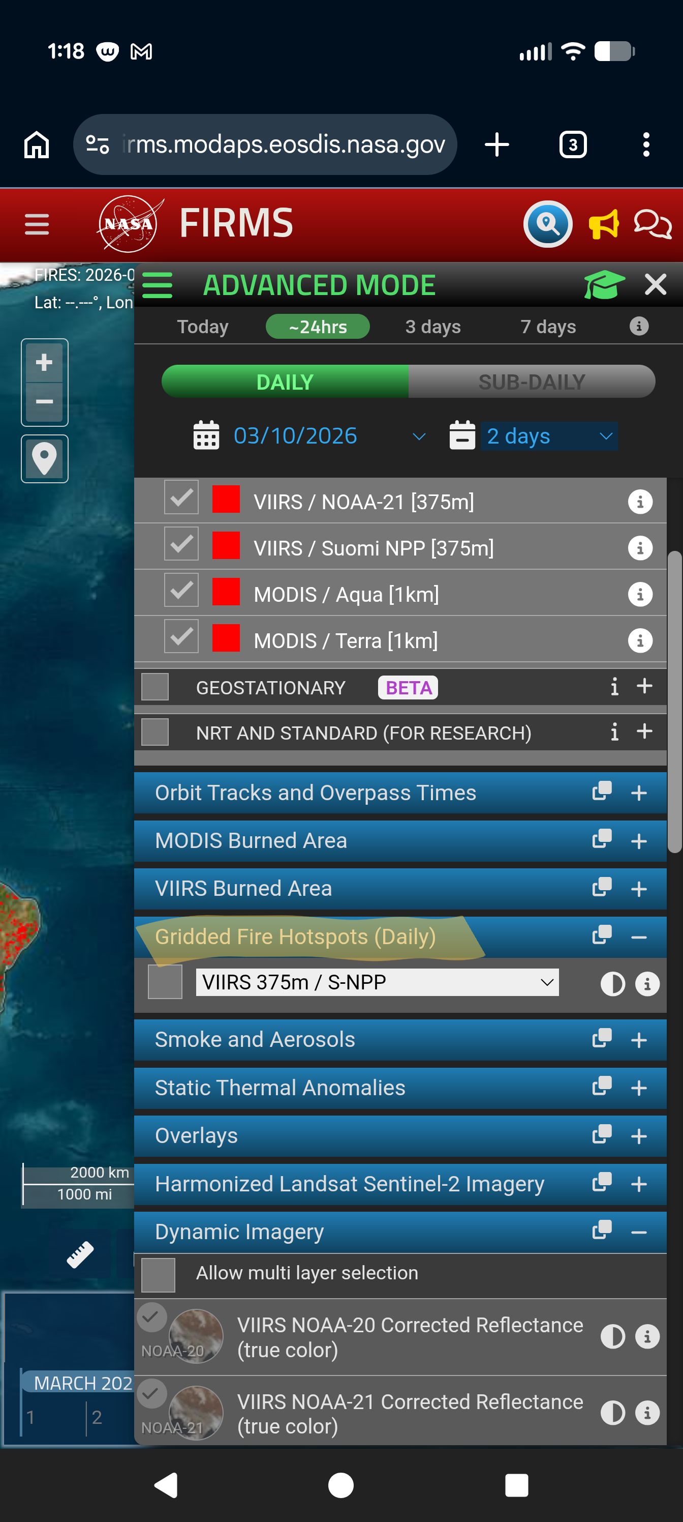Pop out Orbit Tracks and Overpass Times
Screen dimensions: 683x1522
(x=602, y=791)
